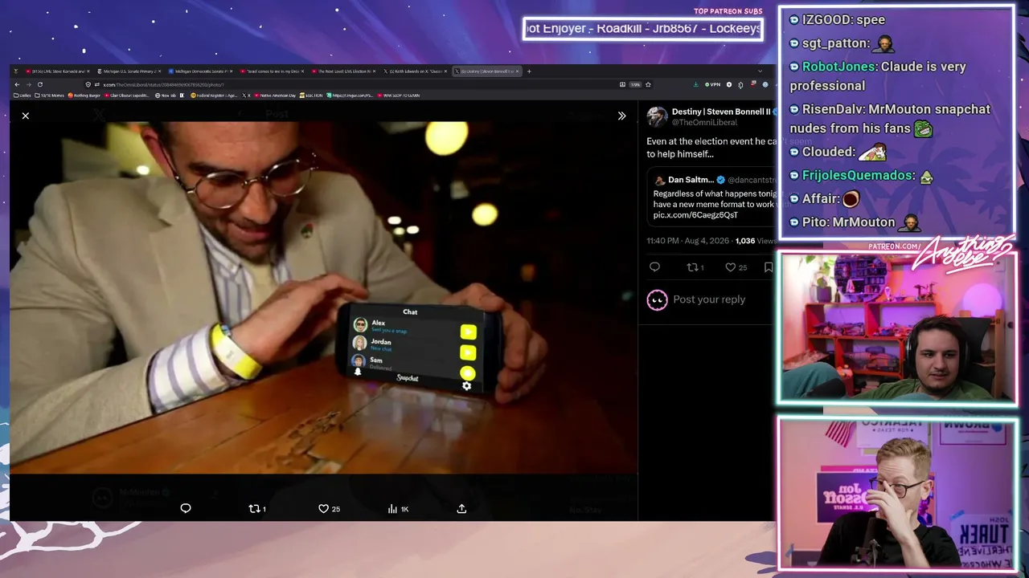Click the enlarged photo of the phone
This screenshot has width=1029, height=578.
pos(323,297)
